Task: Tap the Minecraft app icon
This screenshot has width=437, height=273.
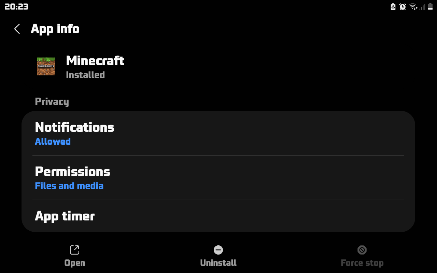Action: [46, 66]
